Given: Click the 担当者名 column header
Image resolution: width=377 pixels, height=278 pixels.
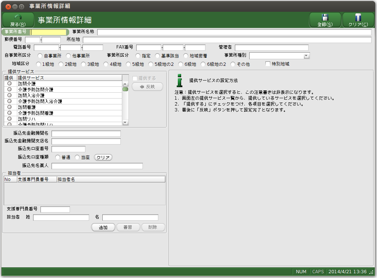Looking at the screenshot, I should point(111,179).
